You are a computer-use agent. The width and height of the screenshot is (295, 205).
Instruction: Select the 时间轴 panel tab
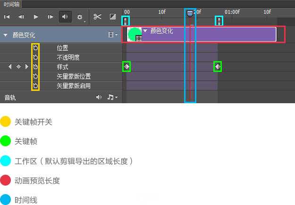(12, 4)
